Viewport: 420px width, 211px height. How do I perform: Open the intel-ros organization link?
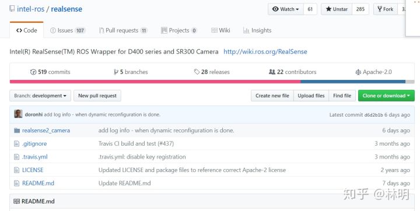[30, 9]
